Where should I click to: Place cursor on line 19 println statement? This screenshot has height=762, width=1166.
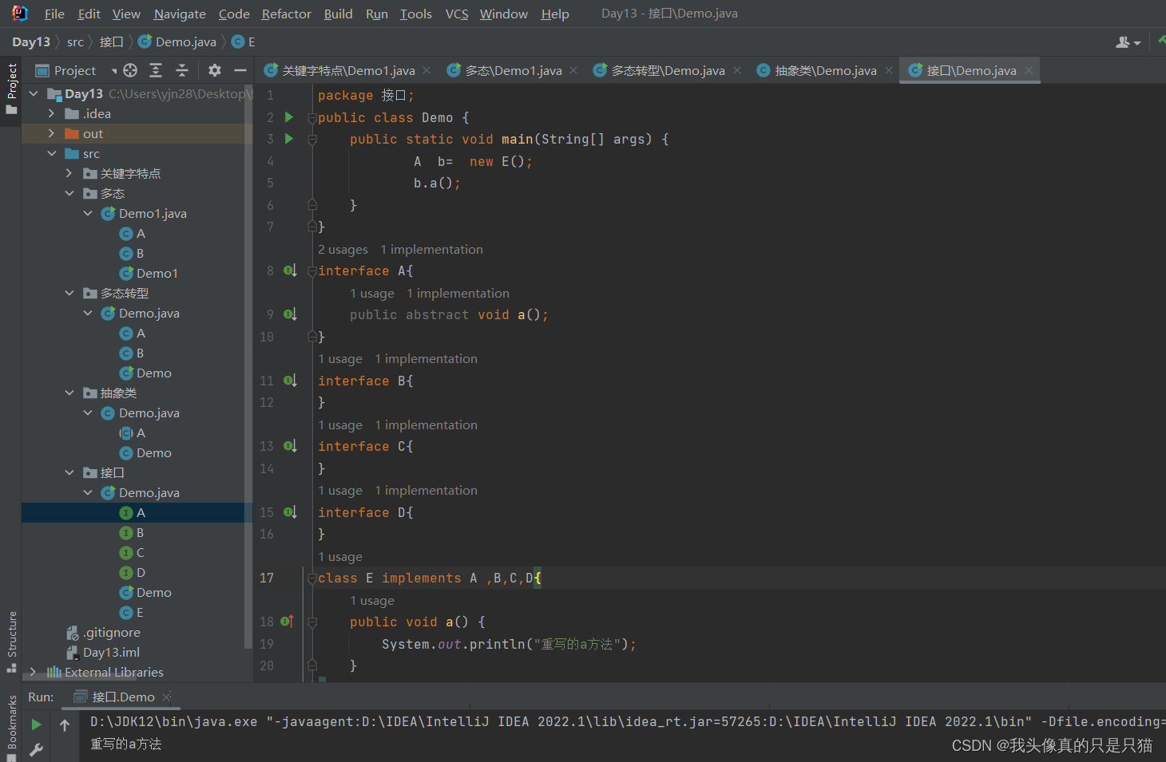point(509,644)
